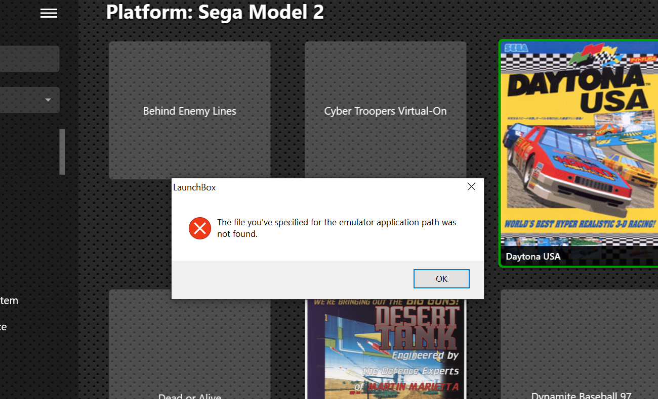Click the sidebar search field
The height and width of the screenshot is (399, 658).
[x=29, y=59]
